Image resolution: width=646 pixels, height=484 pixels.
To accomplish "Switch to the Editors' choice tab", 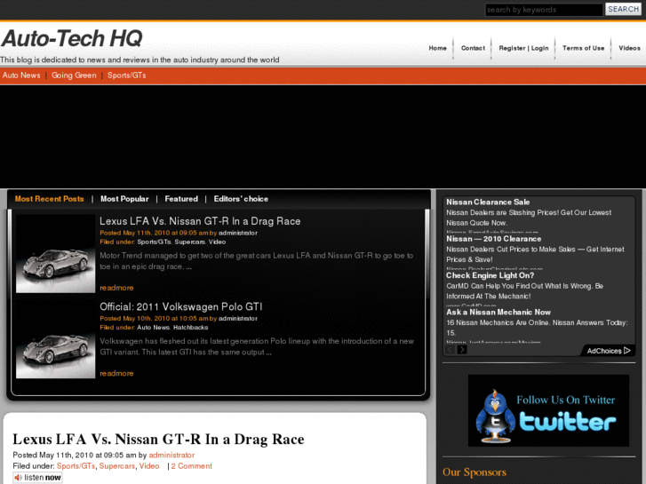I will pyautogui.click(x=241, y=199).
